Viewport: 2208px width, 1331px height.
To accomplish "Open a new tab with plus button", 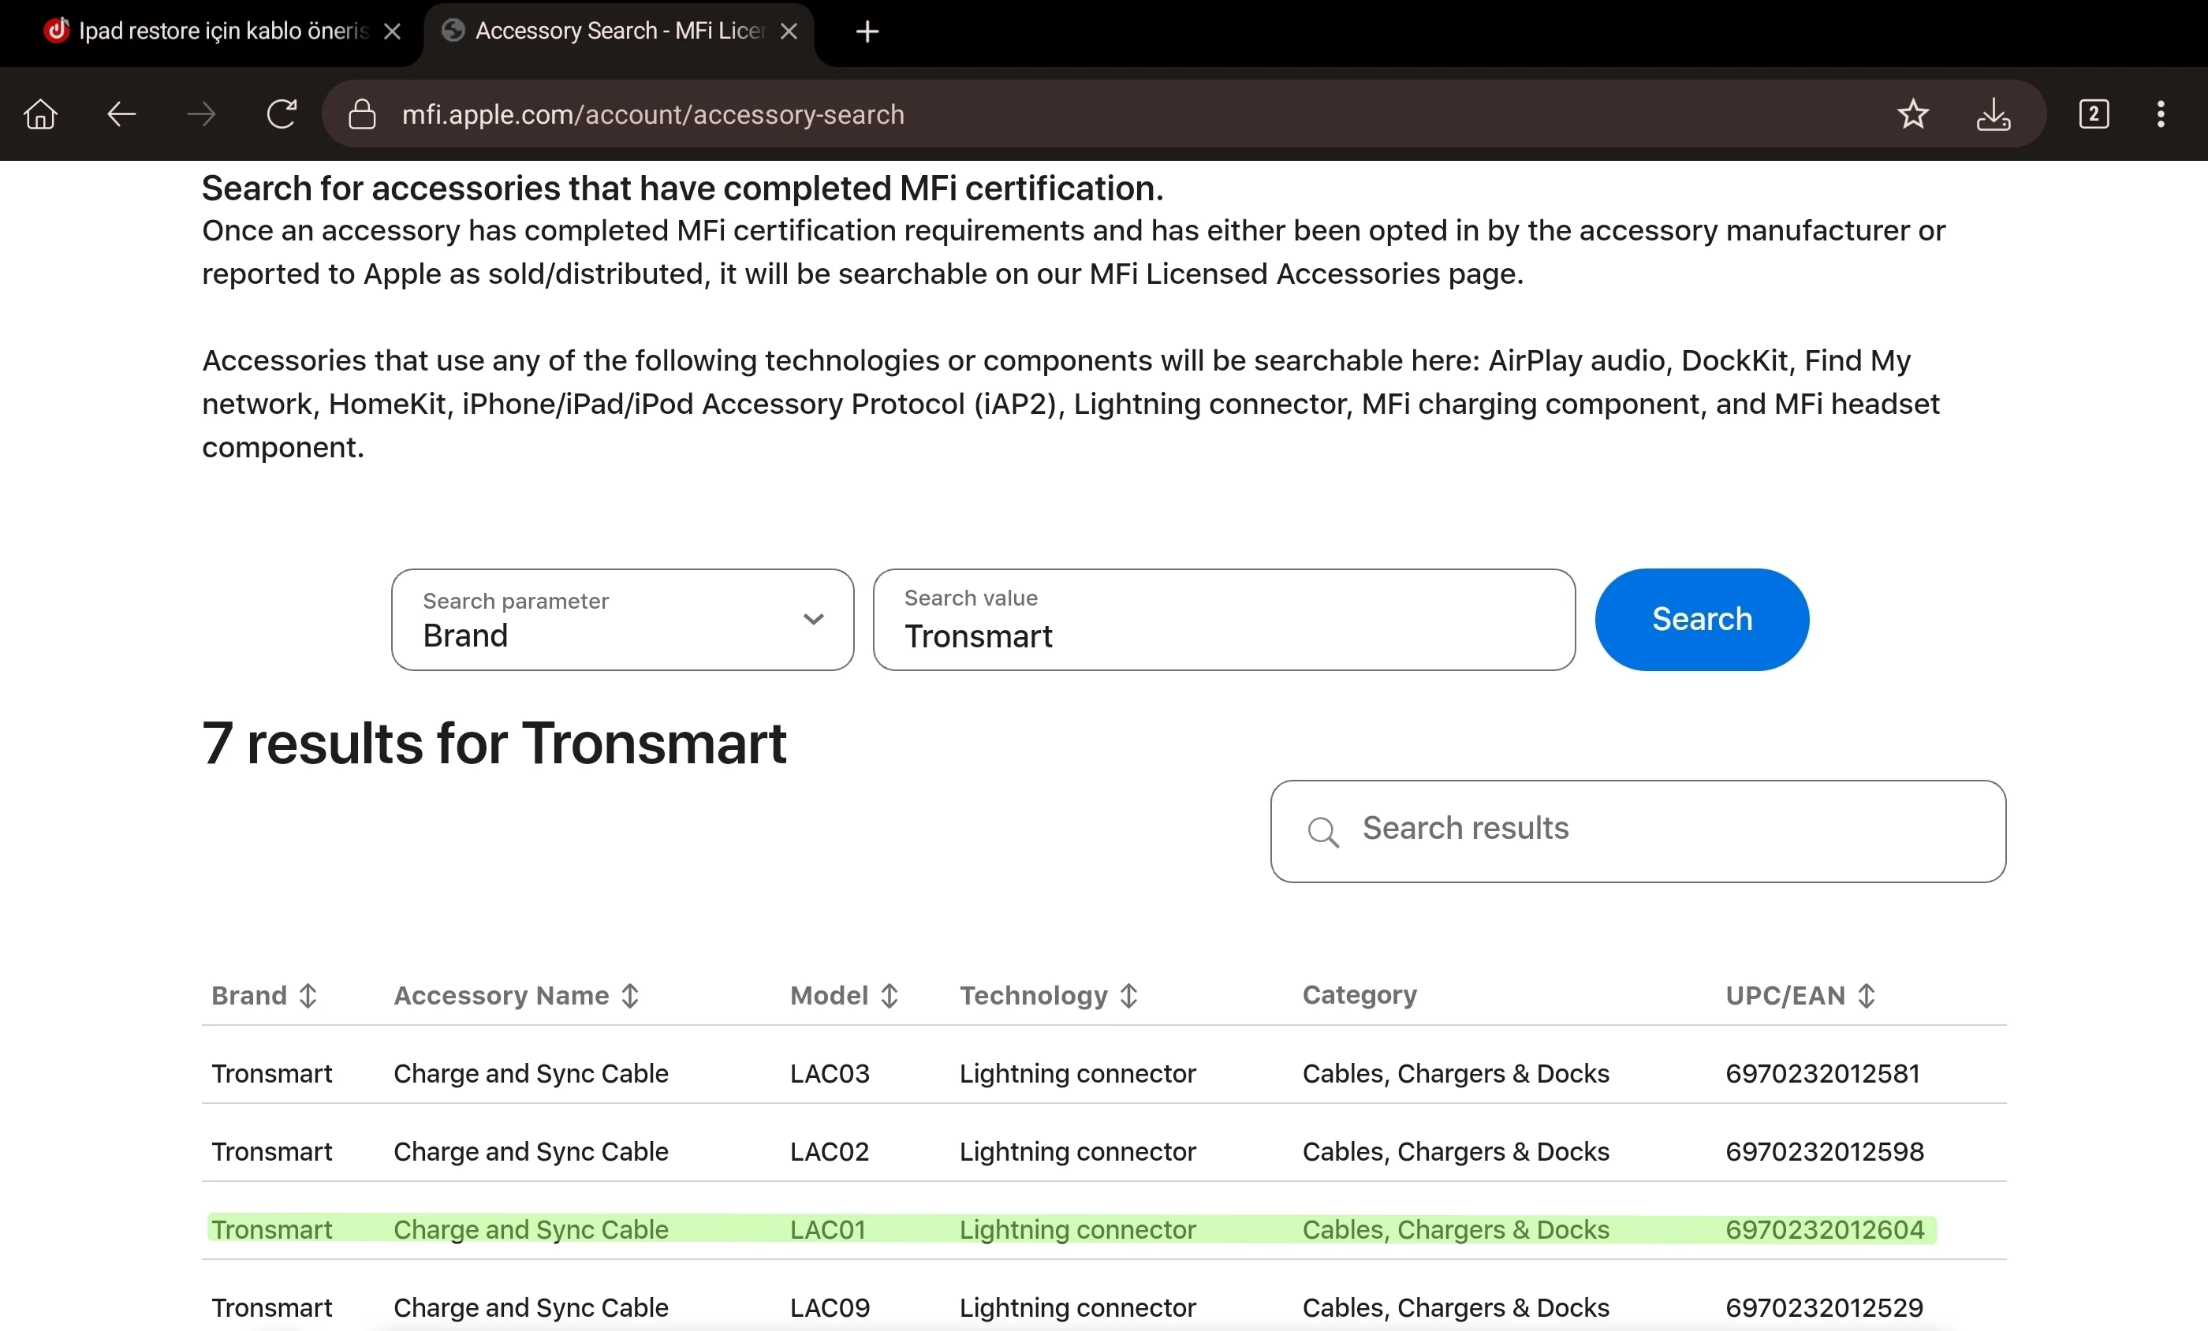I will click(867, 32).
